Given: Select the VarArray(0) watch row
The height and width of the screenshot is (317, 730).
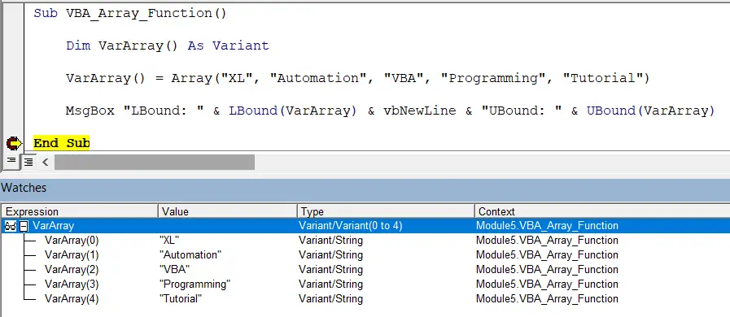Looking at the screenshot, I should (365, 241).
